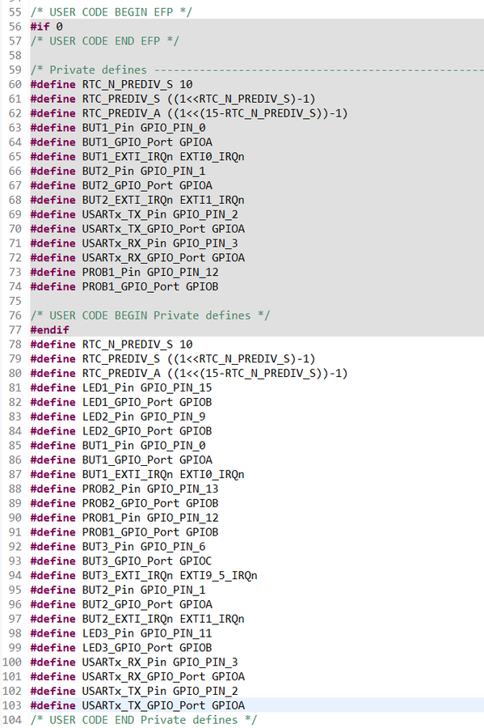Image resolution: width=484 pixels, height=728 pixels.
Task: Click USER CODE END Private defines comment
Action: [x=144, y=720]
